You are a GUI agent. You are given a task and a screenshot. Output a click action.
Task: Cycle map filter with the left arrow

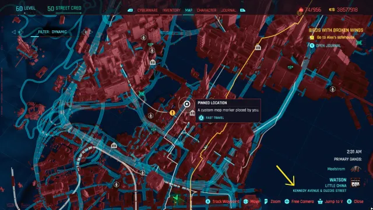pyautogui.click(x=14, y=32)
